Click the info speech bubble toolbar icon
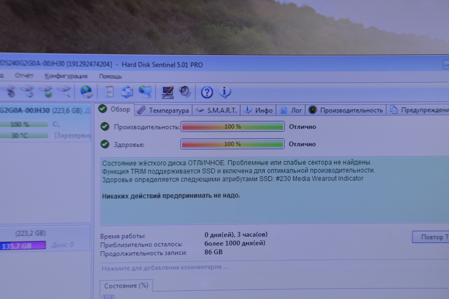Image resolution: width=449 pixels, height=299 pixels. coord(224,92)
